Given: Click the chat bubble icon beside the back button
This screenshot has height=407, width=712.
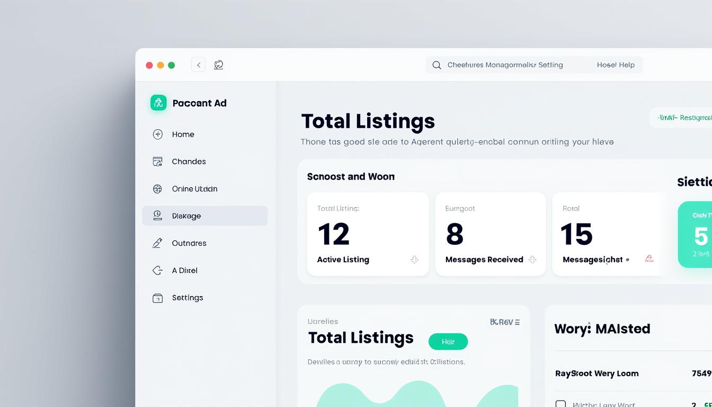Looking at the screenshot, I should tap(218, 65).
